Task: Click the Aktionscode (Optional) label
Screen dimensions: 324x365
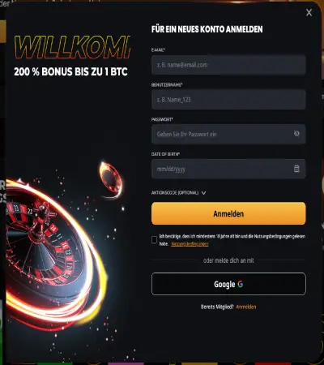Action: pyautogui.click(x=175, y=193)
